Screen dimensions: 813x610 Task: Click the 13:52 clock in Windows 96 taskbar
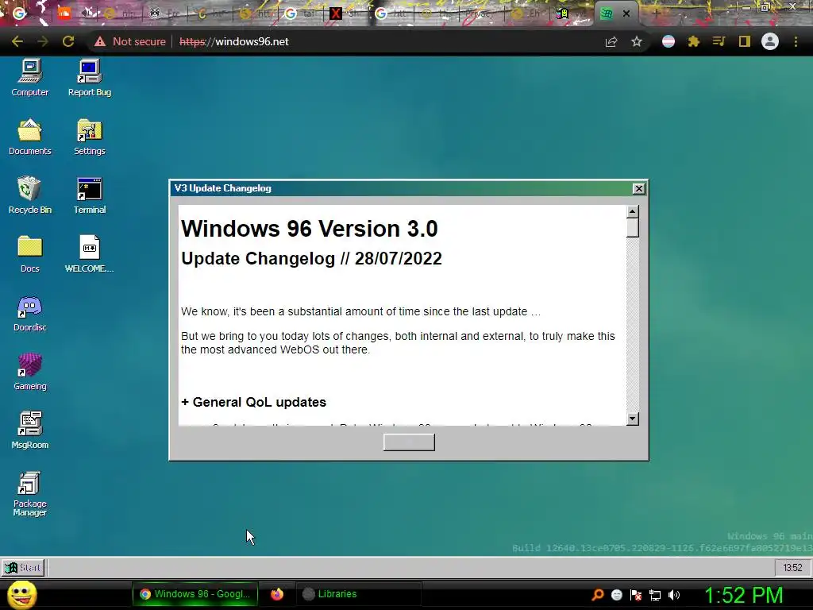point(792,567)
